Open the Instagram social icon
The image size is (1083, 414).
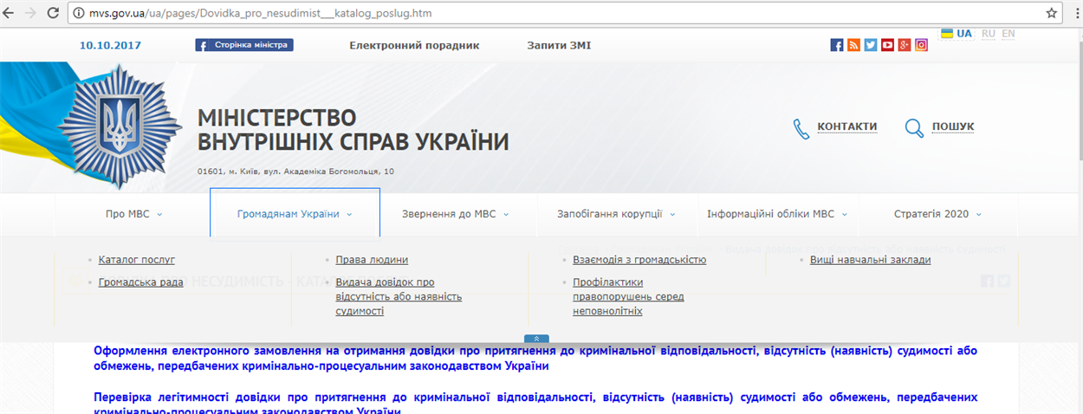[922, 45]
